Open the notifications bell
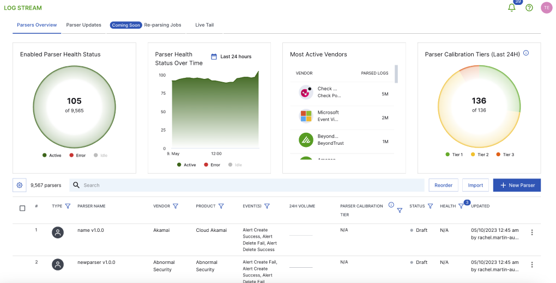 [511, 8]
